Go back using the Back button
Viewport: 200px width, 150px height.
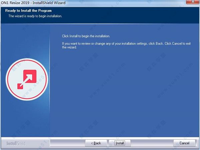point(95,143)
